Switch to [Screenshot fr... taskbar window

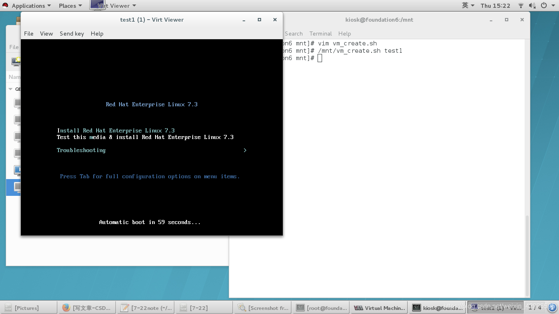tap(263, 308)
